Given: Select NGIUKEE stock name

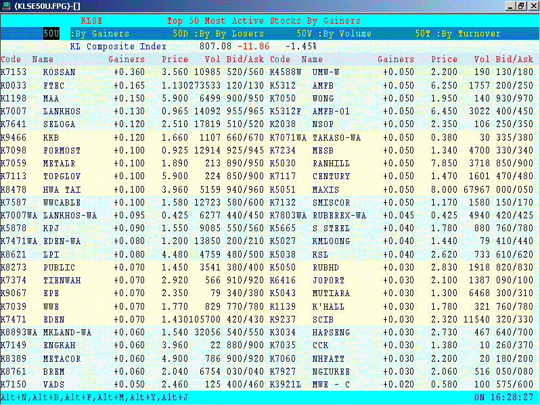Looking at the screenshot, I should coord(331,372).
